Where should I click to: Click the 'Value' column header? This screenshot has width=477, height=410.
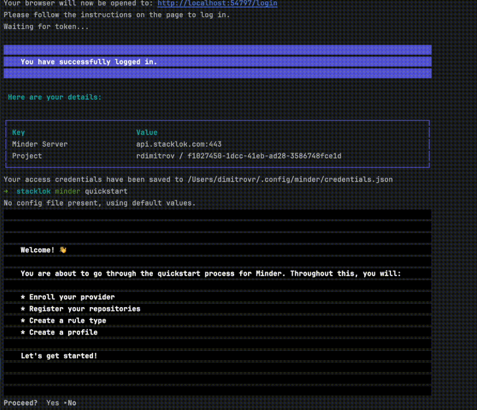click(146, 133)
